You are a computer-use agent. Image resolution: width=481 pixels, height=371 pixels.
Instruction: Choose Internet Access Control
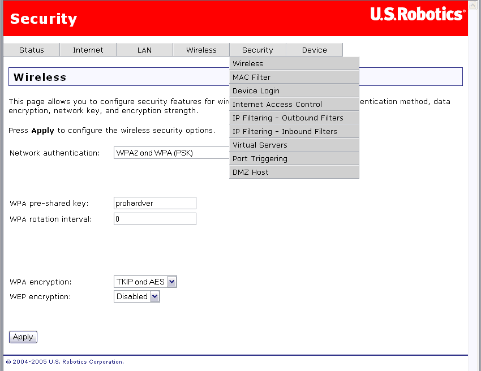tap(294, 104)
